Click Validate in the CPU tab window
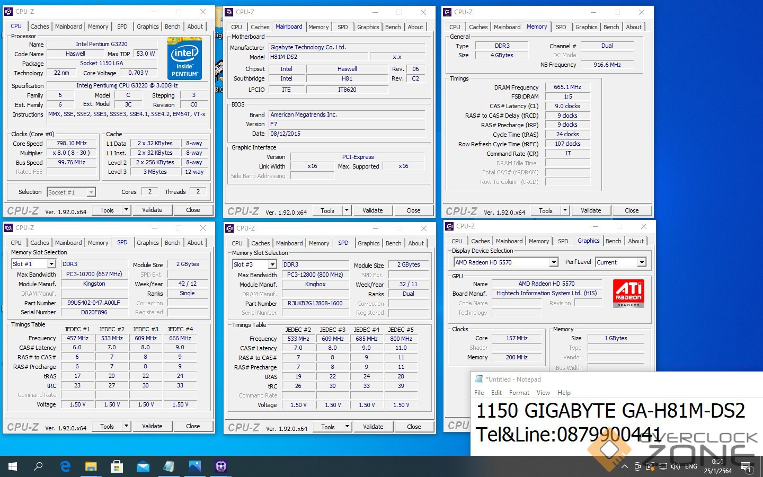This screenshot has width=763, height=477. [x=152, y=210]
